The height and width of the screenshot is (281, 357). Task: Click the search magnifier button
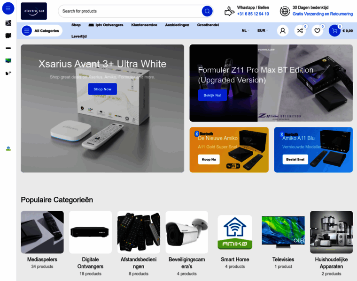[x=207, y=11]
